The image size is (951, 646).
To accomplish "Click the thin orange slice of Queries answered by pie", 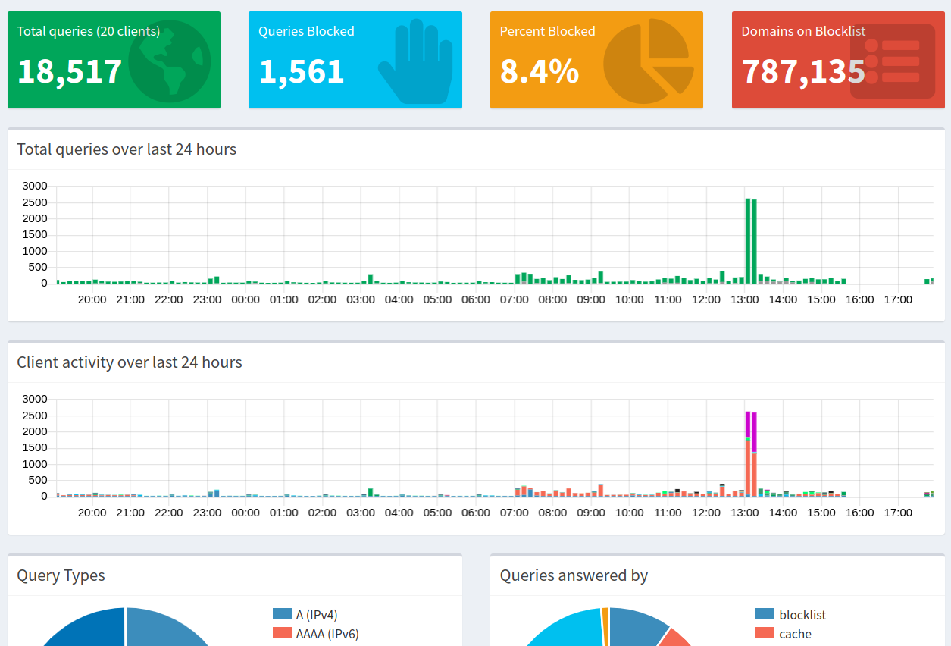I will coord(605,626).
